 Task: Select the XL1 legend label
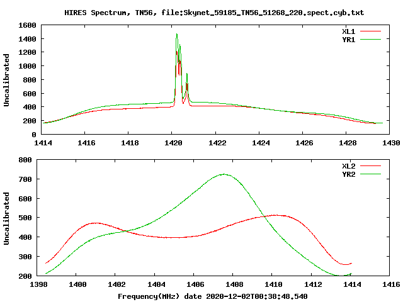coord(348,31)
